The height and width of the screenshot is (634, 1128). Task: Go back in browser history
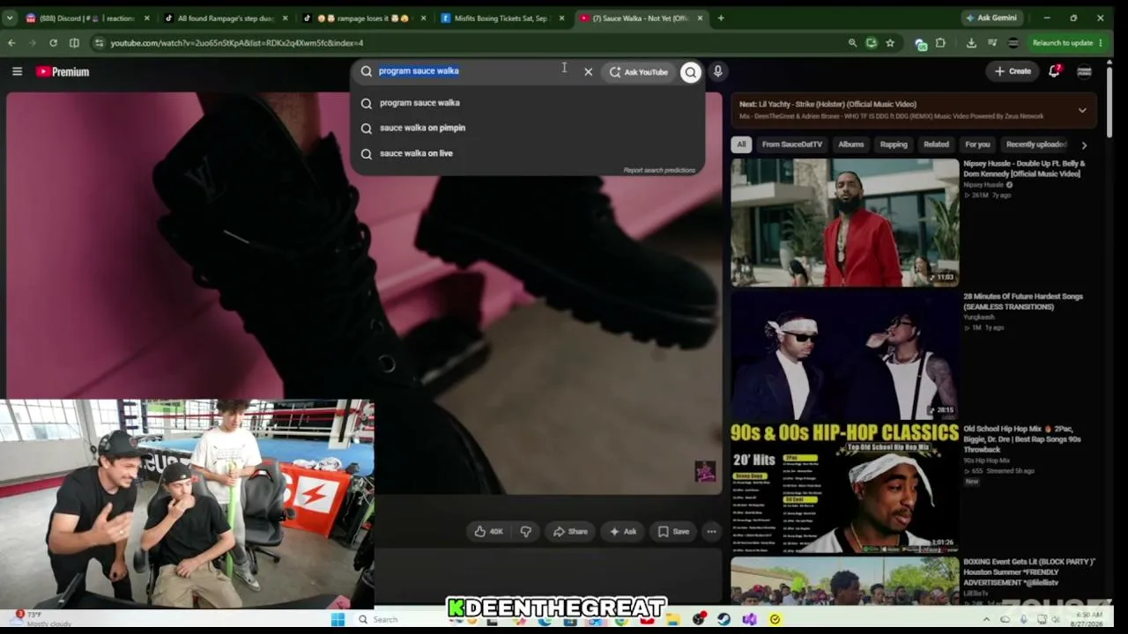point(11,42)
